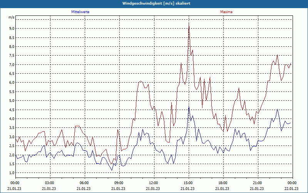
Task: Click the '00:00' label above 22.01.23
Action: (291, 183)
